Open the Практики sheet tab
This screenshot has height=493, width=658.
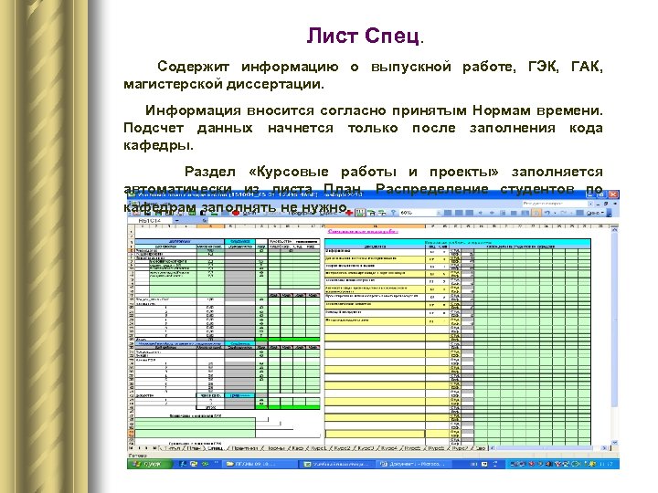point(245,448)
